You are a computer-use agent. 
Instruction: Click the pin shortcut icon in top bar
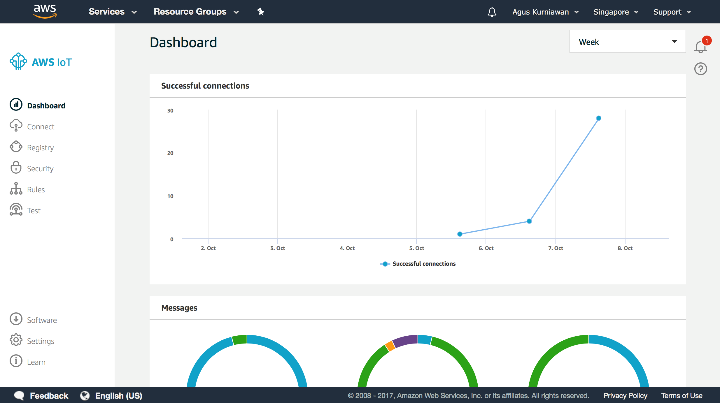(260, 12)
